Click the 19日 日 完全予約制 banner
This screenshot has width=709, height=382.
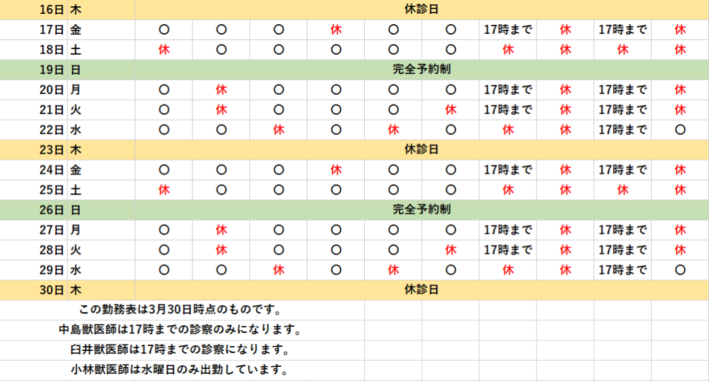click(x=421, y=69)
